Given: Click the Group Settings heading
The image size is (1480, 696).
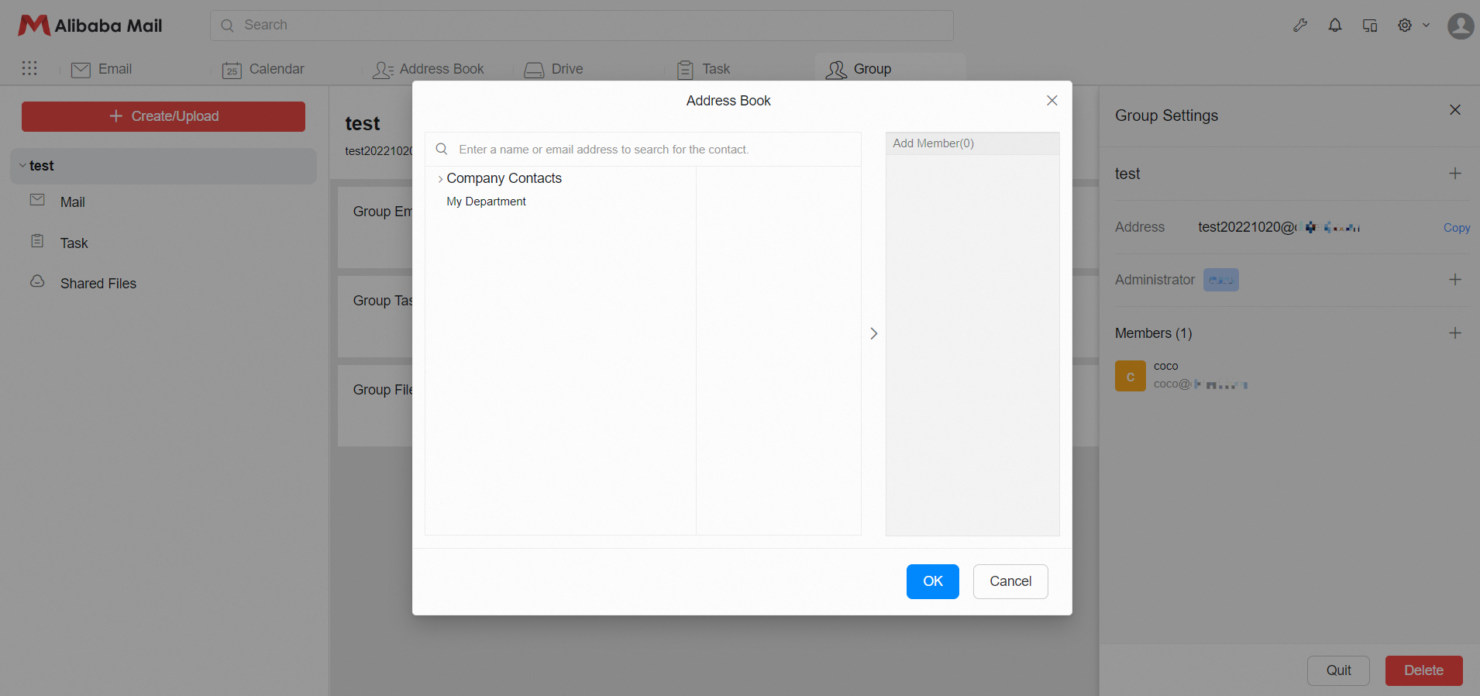Looking at the screenshot, I should [x=1167, y=115].
